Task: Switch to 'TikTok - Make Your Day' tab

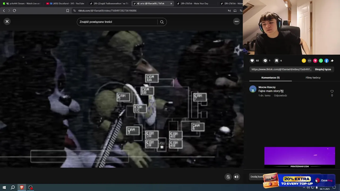Action: pyautogui.click(x=196, y=3)
